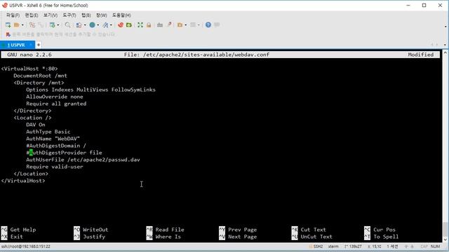
Task: Open the 탭(B) menu
Action: click(86, 15)
